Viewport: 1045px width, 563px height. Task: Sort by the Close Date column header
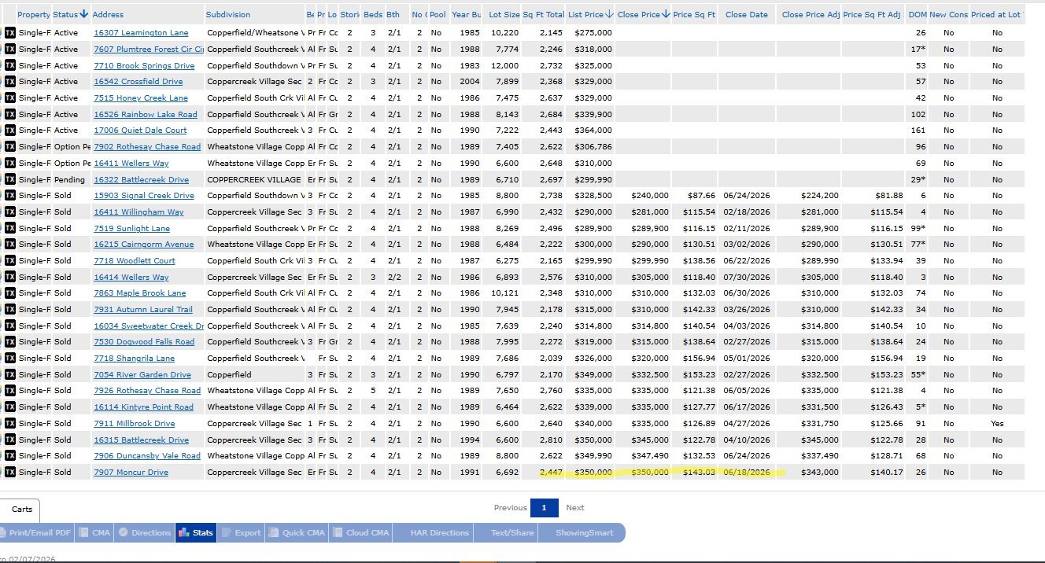pyautogui.click(x=746, y=14)
